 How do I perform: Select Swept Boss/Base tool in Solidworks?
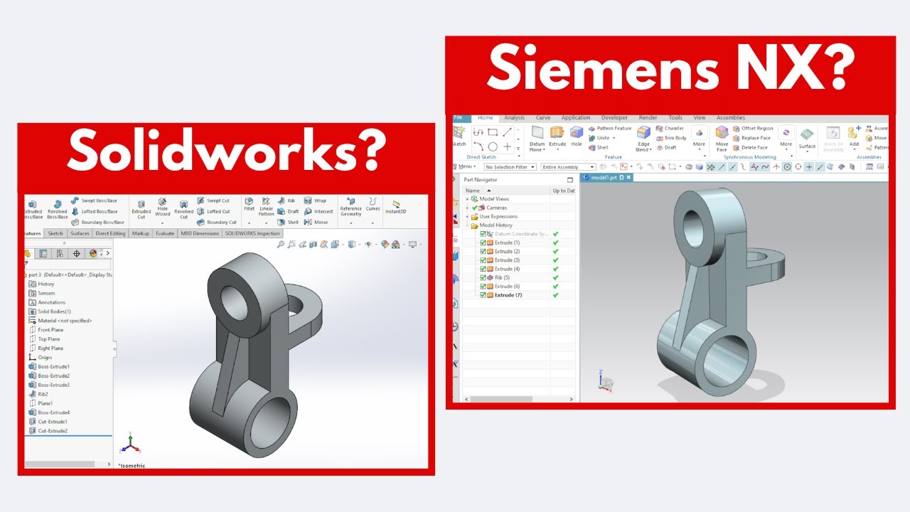(94, 201)
